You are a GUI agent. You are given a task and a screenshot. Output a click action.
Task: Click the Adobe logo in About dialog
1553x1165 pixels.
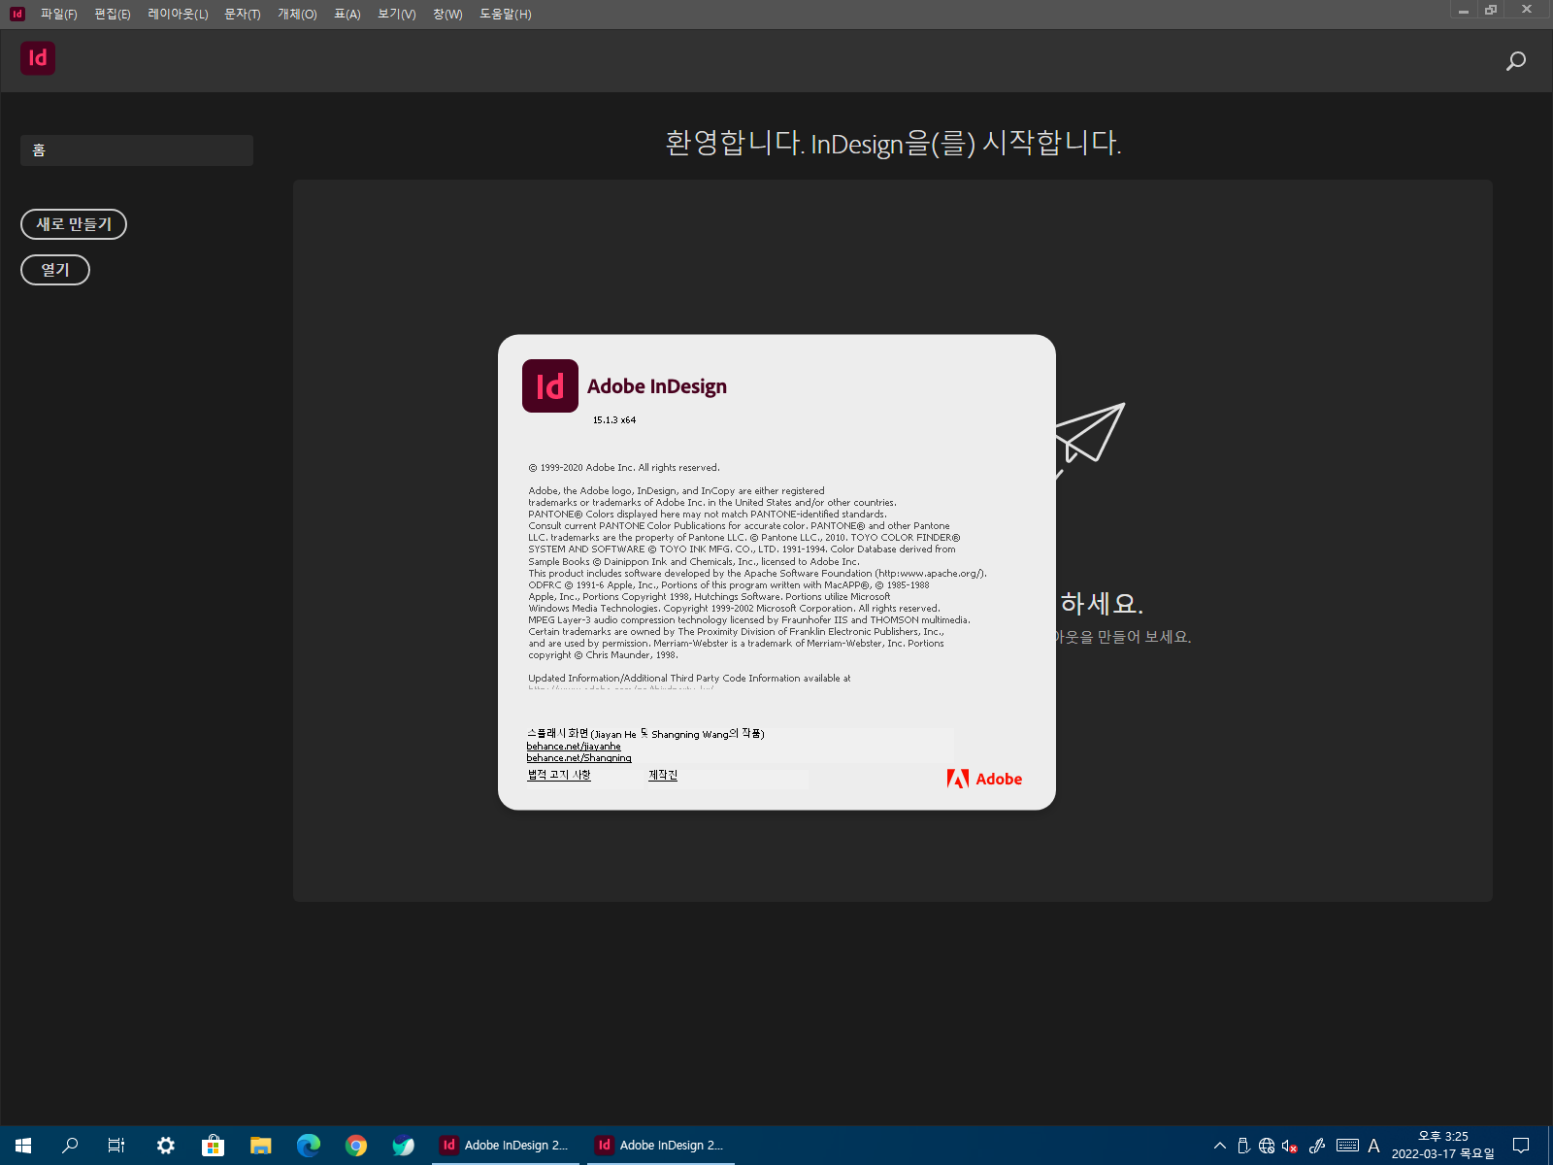coord(984,779)
